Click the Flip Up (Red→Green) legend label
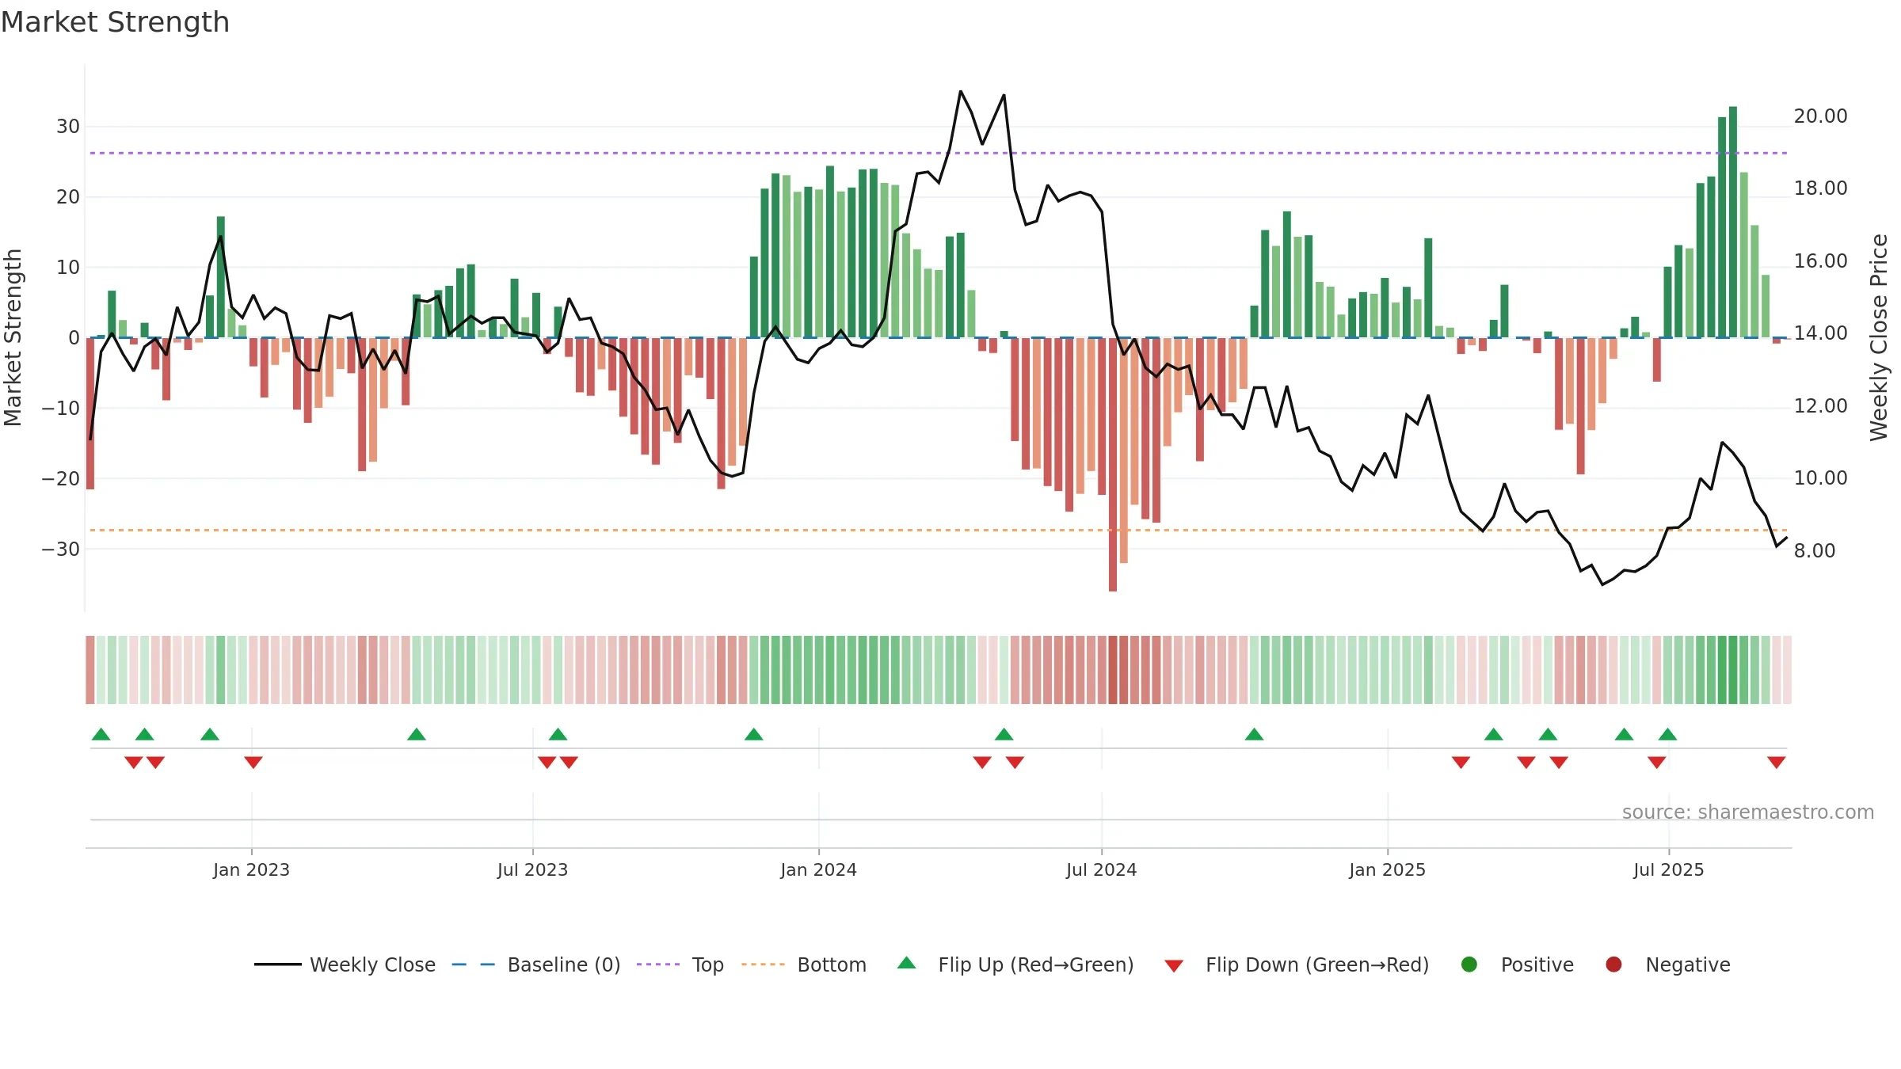Screen dimensions: 1901x1069 coord(1036,964)
